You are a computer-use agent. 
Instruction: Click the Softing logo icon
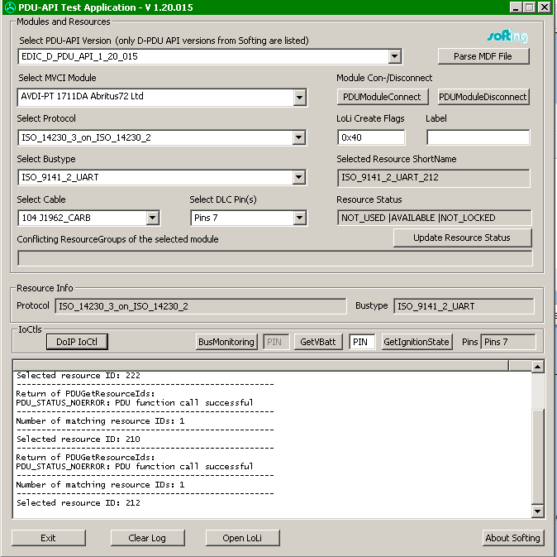(507, 37)
